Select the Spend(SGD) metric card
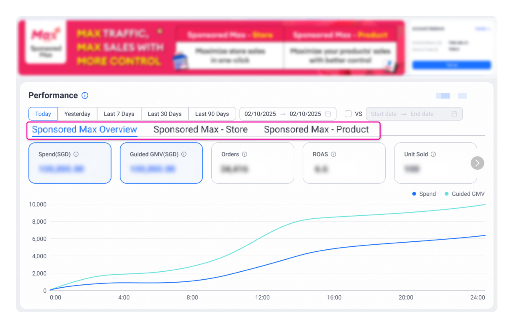This screenshot has height=330, width=516. pos(70,163)
